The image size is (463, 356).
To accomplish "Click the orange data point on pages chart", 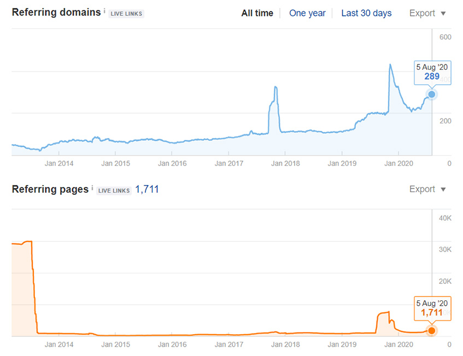I will [431, 331].
